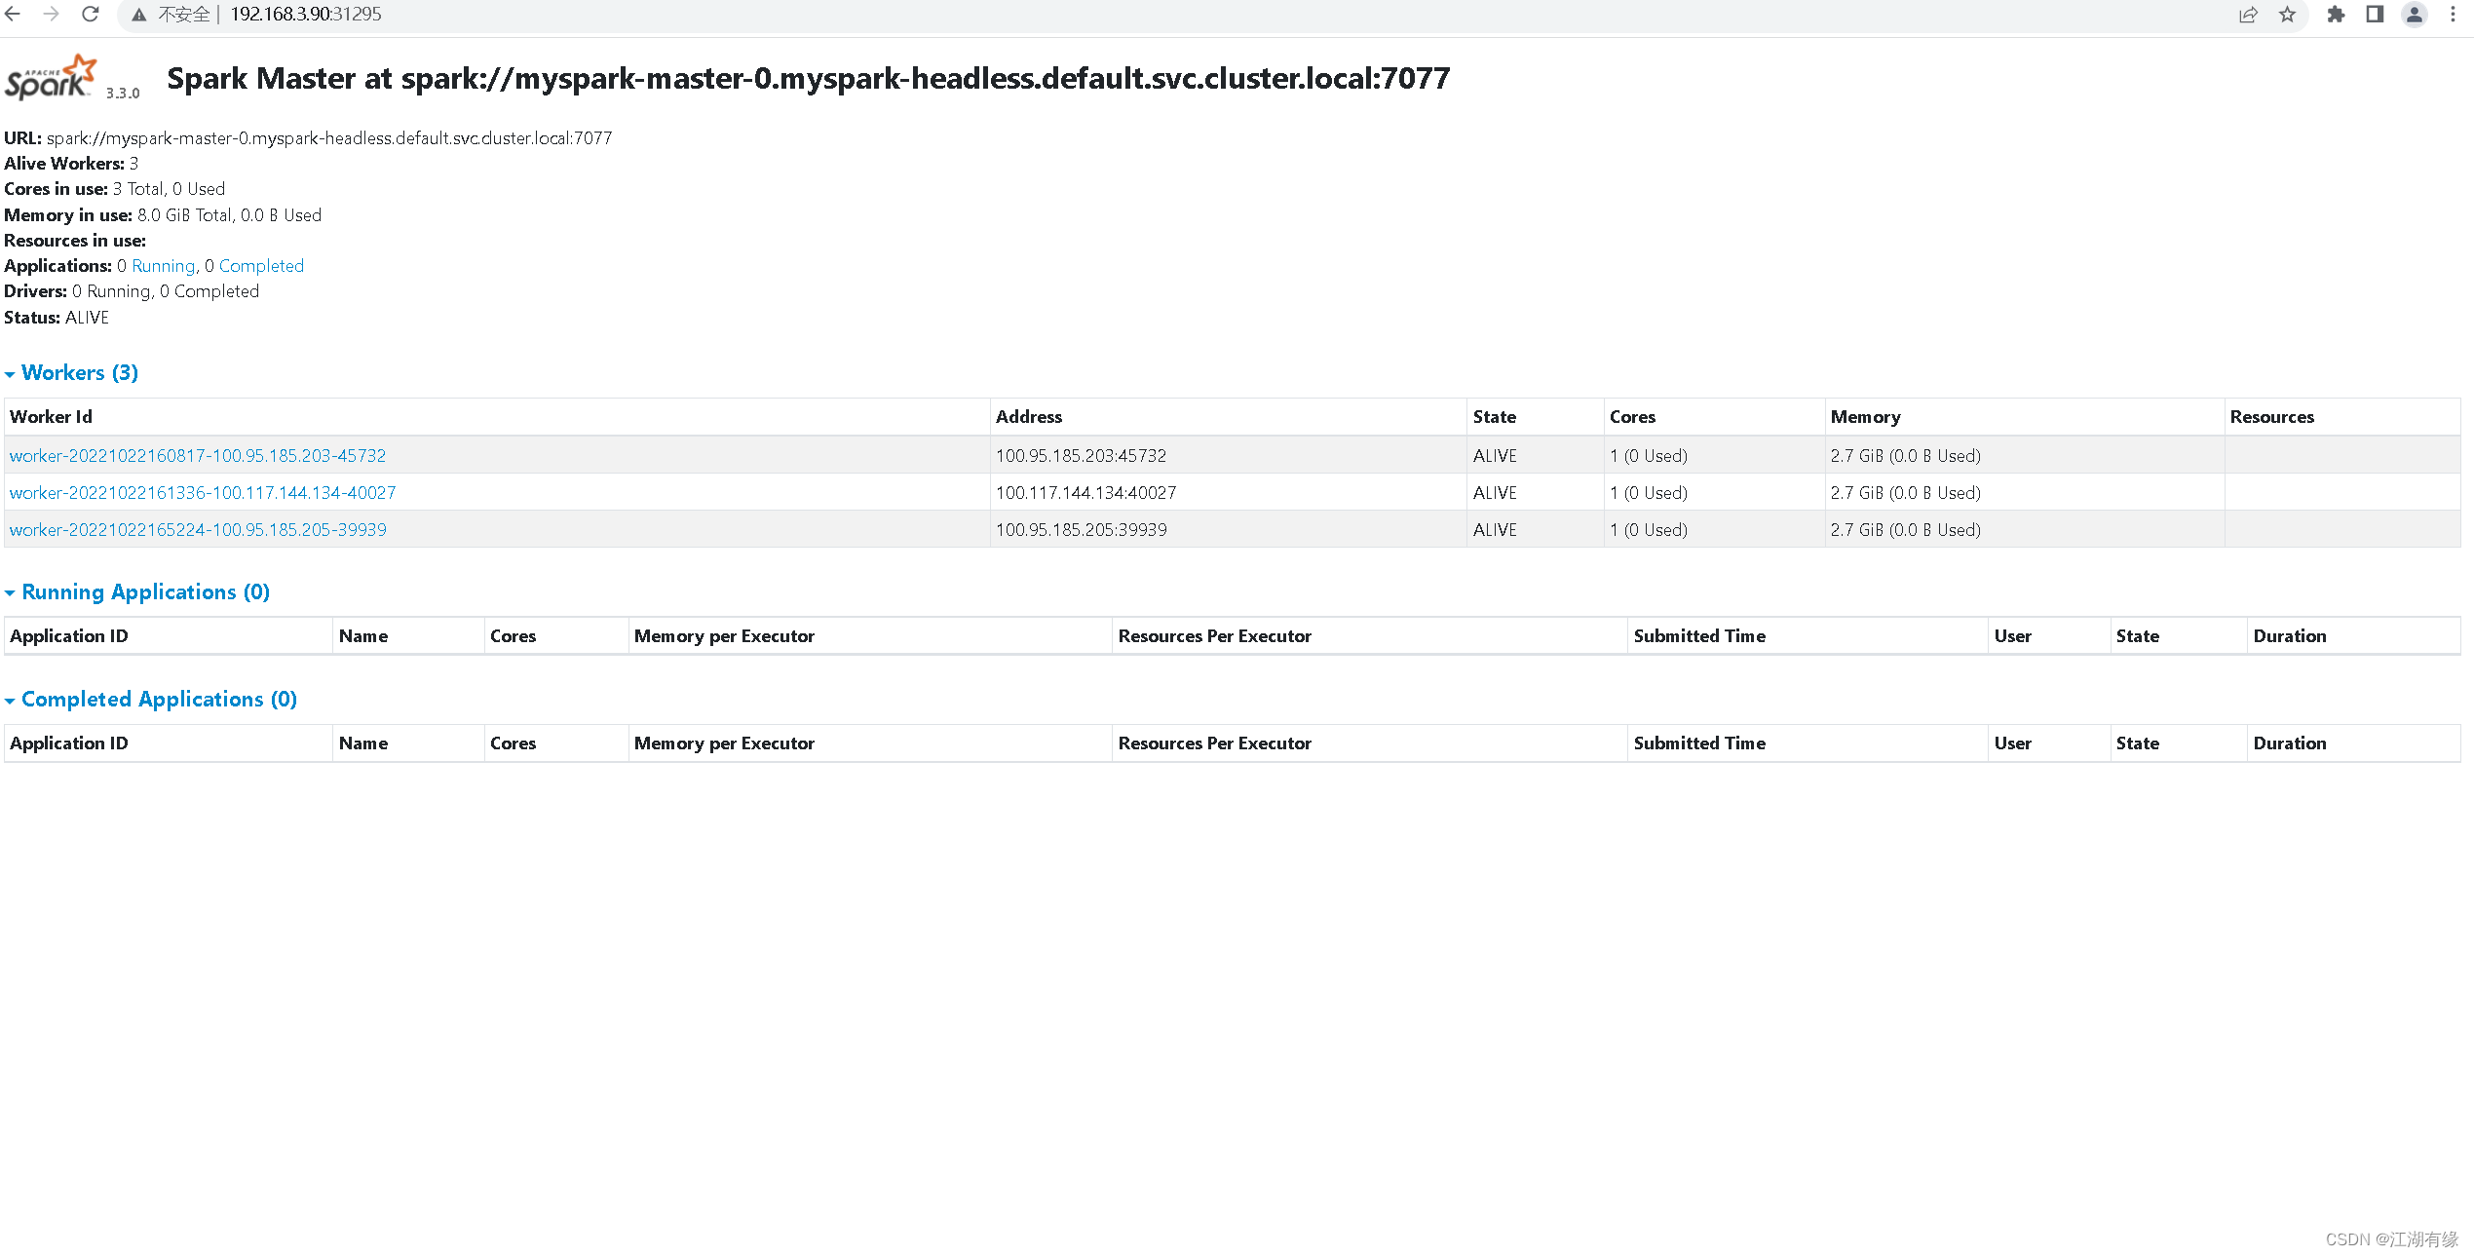
Task: Click the Cores in use 3 Total line
Action: tap(114, 189)
